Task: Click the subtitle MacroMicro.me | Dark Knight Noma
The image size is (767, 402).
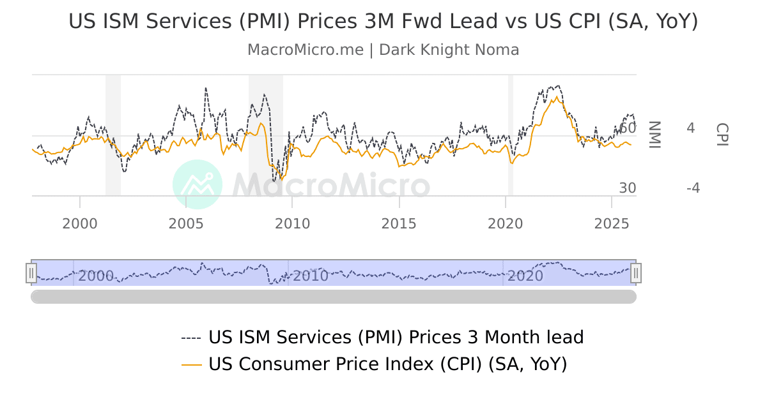Action: pos(383,49)
